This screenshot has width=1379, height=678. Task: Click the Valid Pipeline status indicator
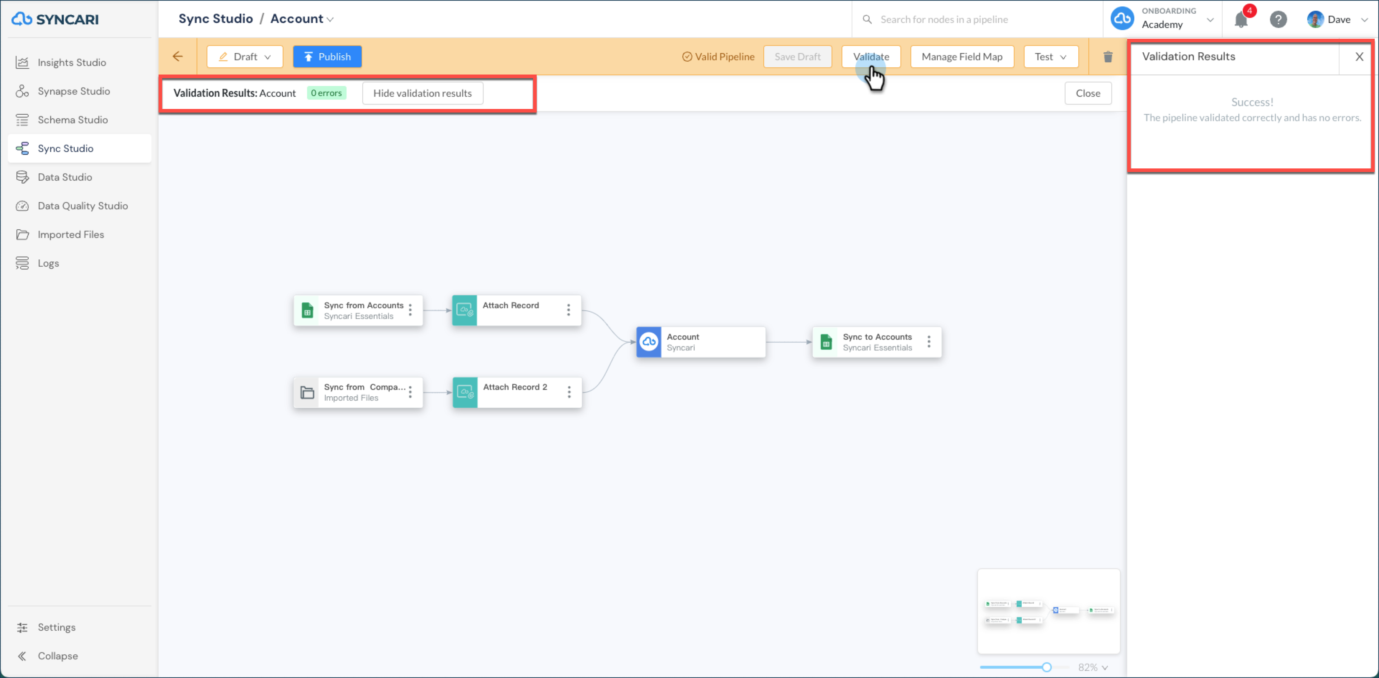point(718,57)
